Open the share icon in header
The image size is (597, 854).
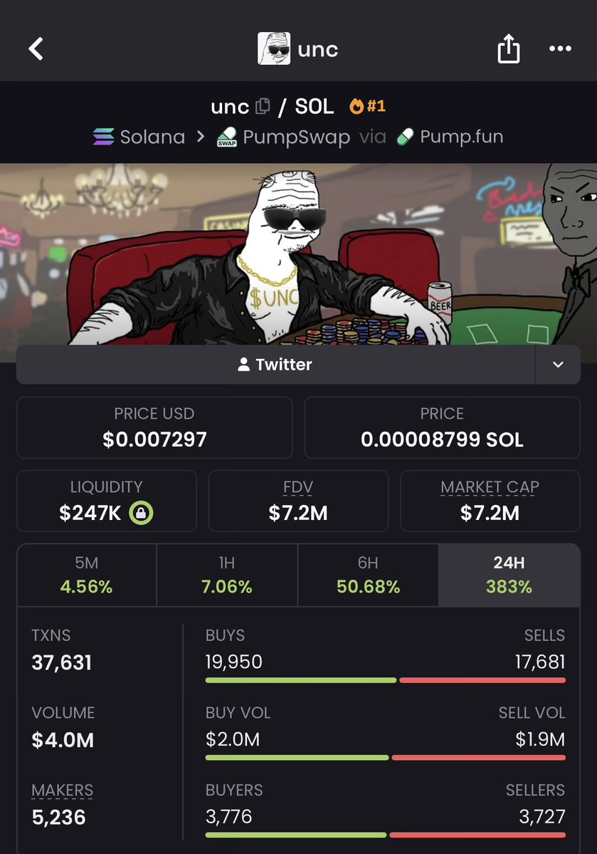[508, 48]
